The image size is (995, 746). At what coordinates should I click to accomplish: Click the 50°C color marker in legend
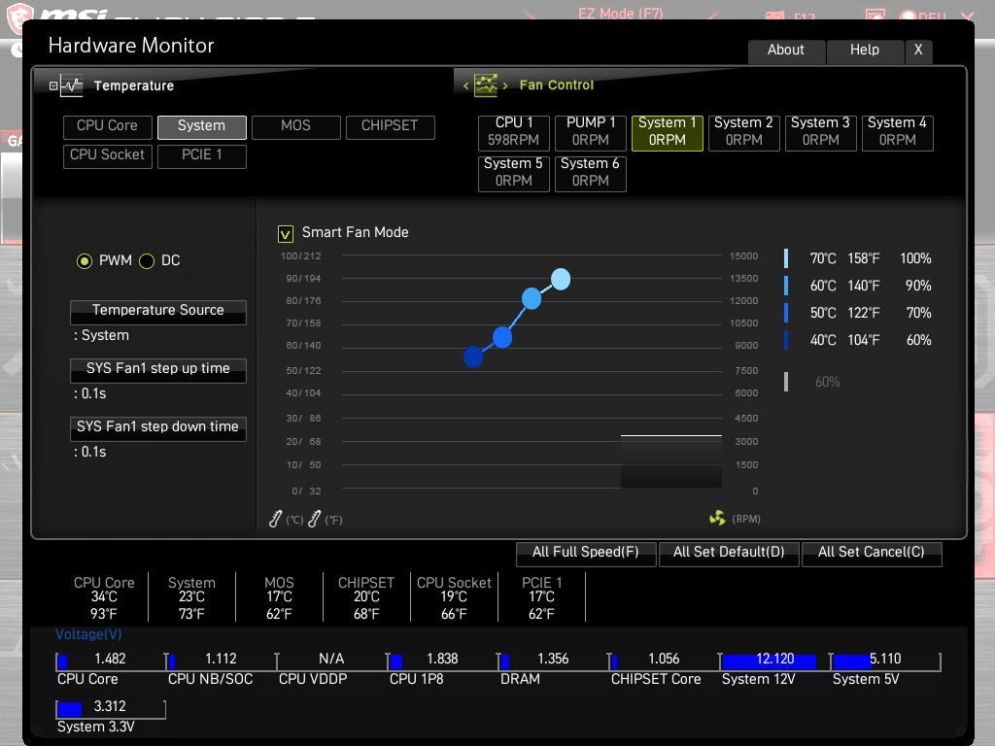(x=786, y=313)
